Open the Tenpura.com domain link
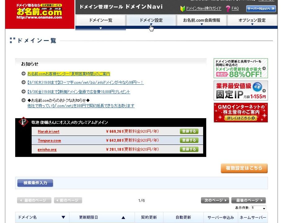The image size is (294, 223). coord(49,140)
